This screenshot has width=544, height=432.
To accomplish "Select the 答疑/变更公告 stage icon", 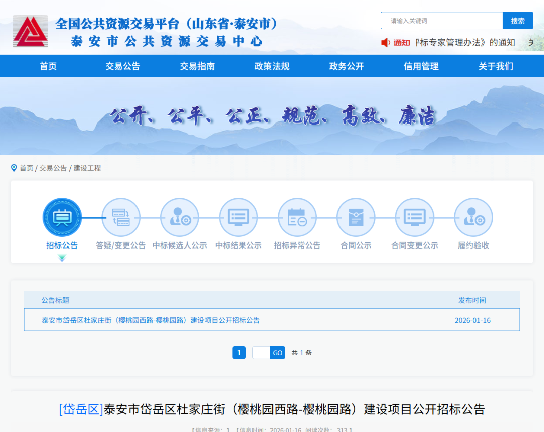I will (x=121, y=217).
